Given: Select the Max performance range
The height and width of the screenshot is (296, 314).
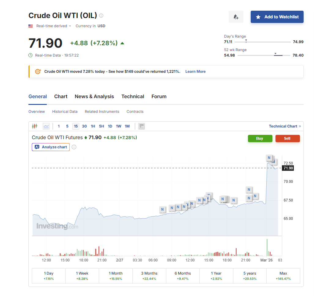Looking at the screenshot, I should [x=283, y=276].
